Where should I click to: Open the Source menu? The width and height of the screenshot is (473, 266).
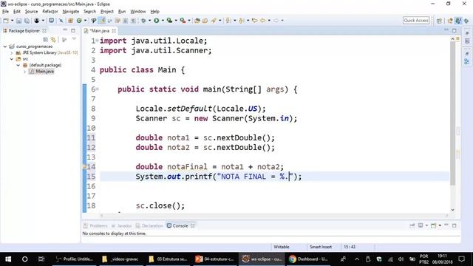pyautogui.click(x=31, y=12)
